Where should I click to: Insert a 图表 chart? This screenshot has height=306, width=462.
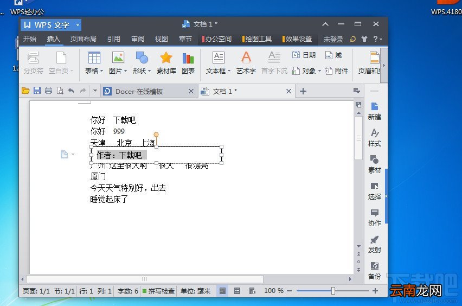coord(188,62)
